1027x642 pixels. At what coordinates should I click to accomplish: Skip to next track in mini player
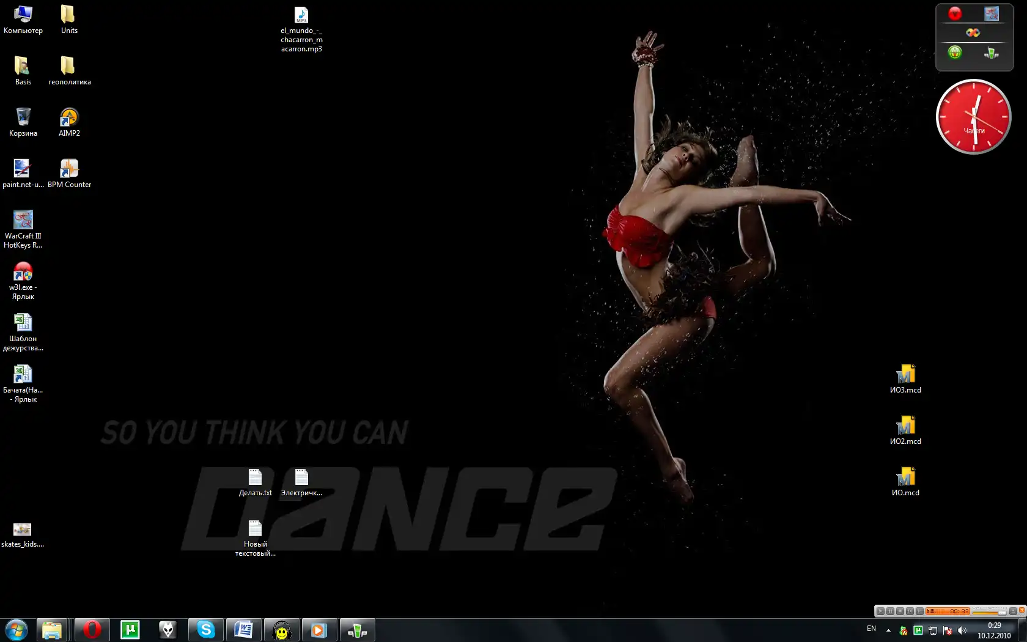pos(919,611)
